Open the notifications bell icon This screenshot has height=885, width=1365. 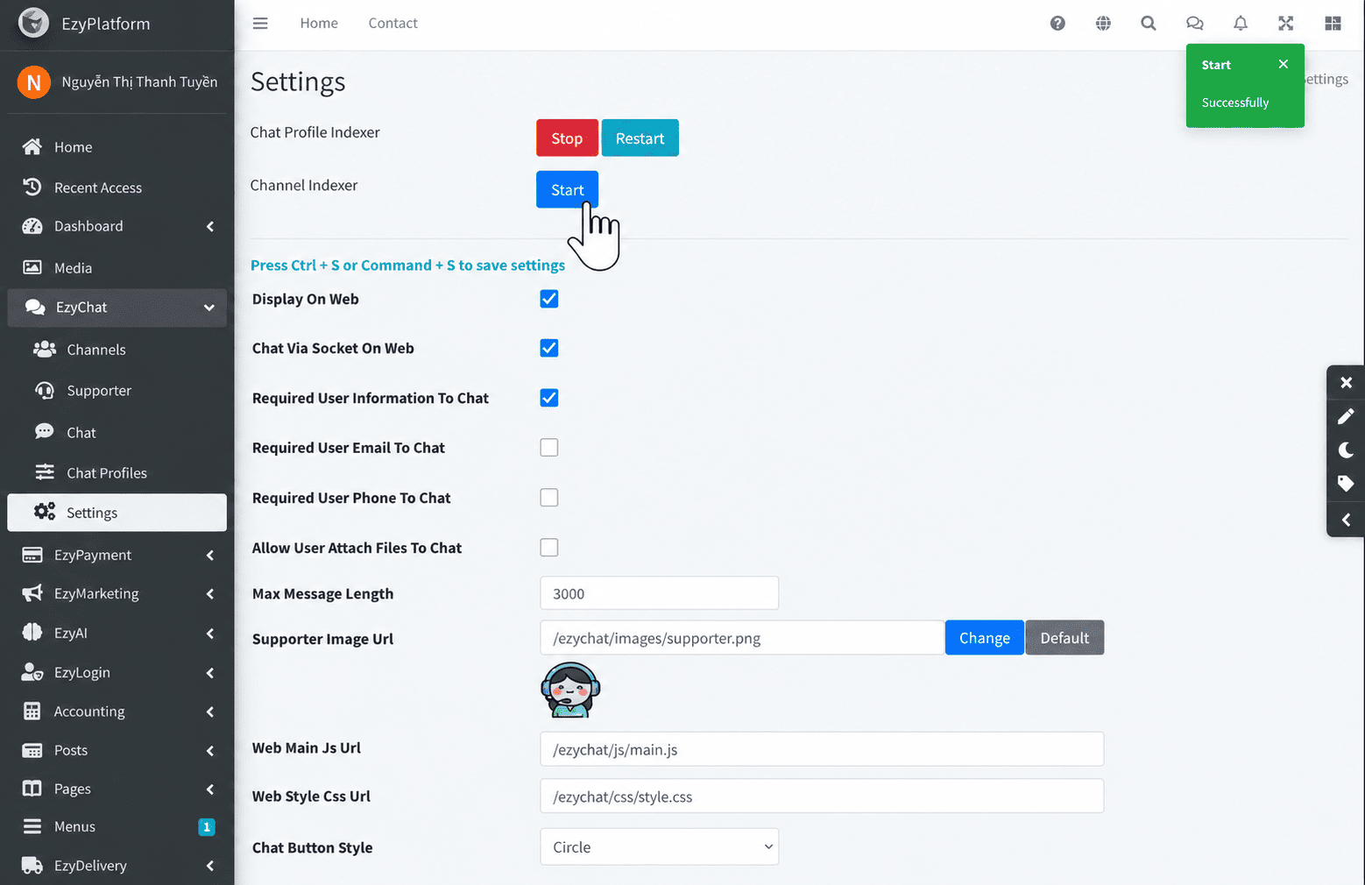1241,24
